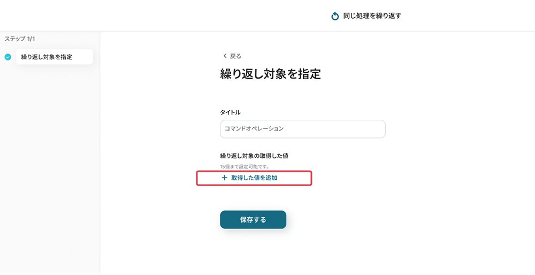Click the back chevron arrow beside 戻る

[225, 56]
